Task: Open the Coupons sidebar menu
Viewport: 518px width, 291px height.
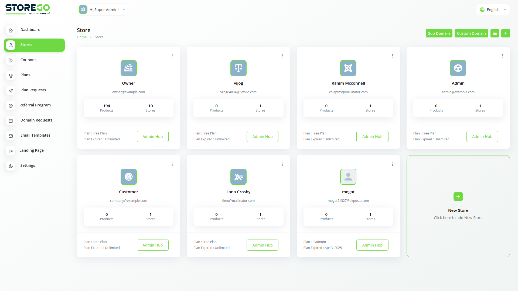Action: click(28, 60)
